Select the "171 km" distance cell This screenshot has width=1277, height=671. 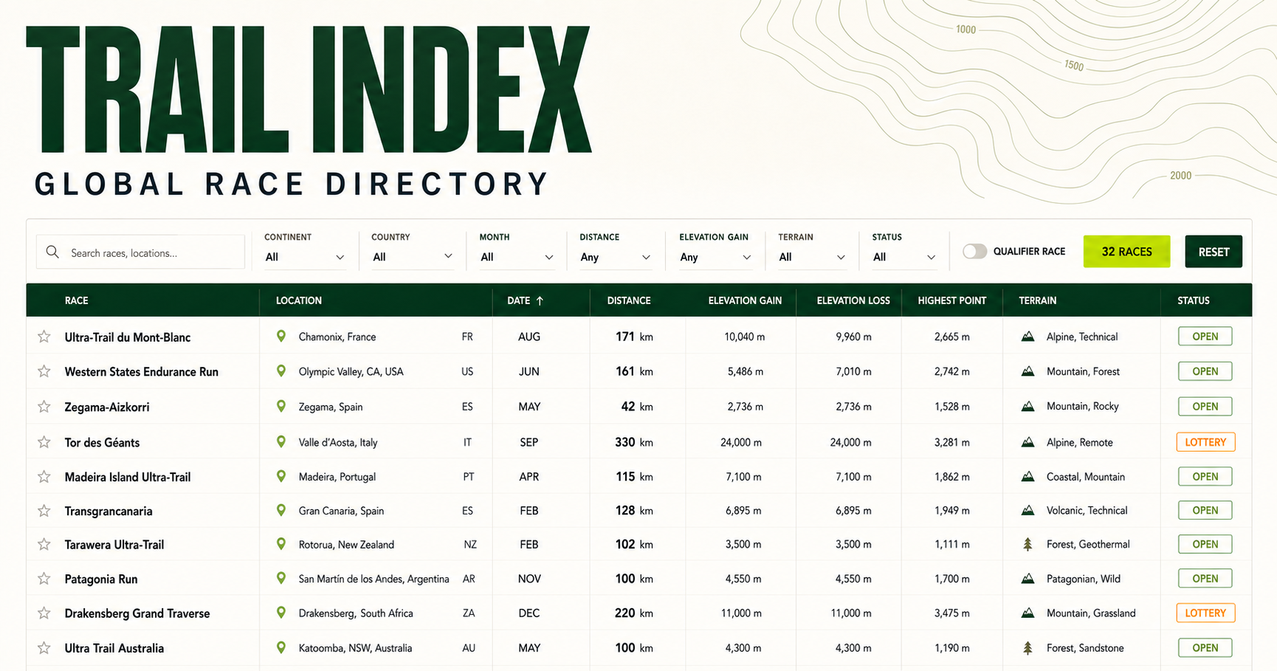pyautogui.click(x=634, y=337)
